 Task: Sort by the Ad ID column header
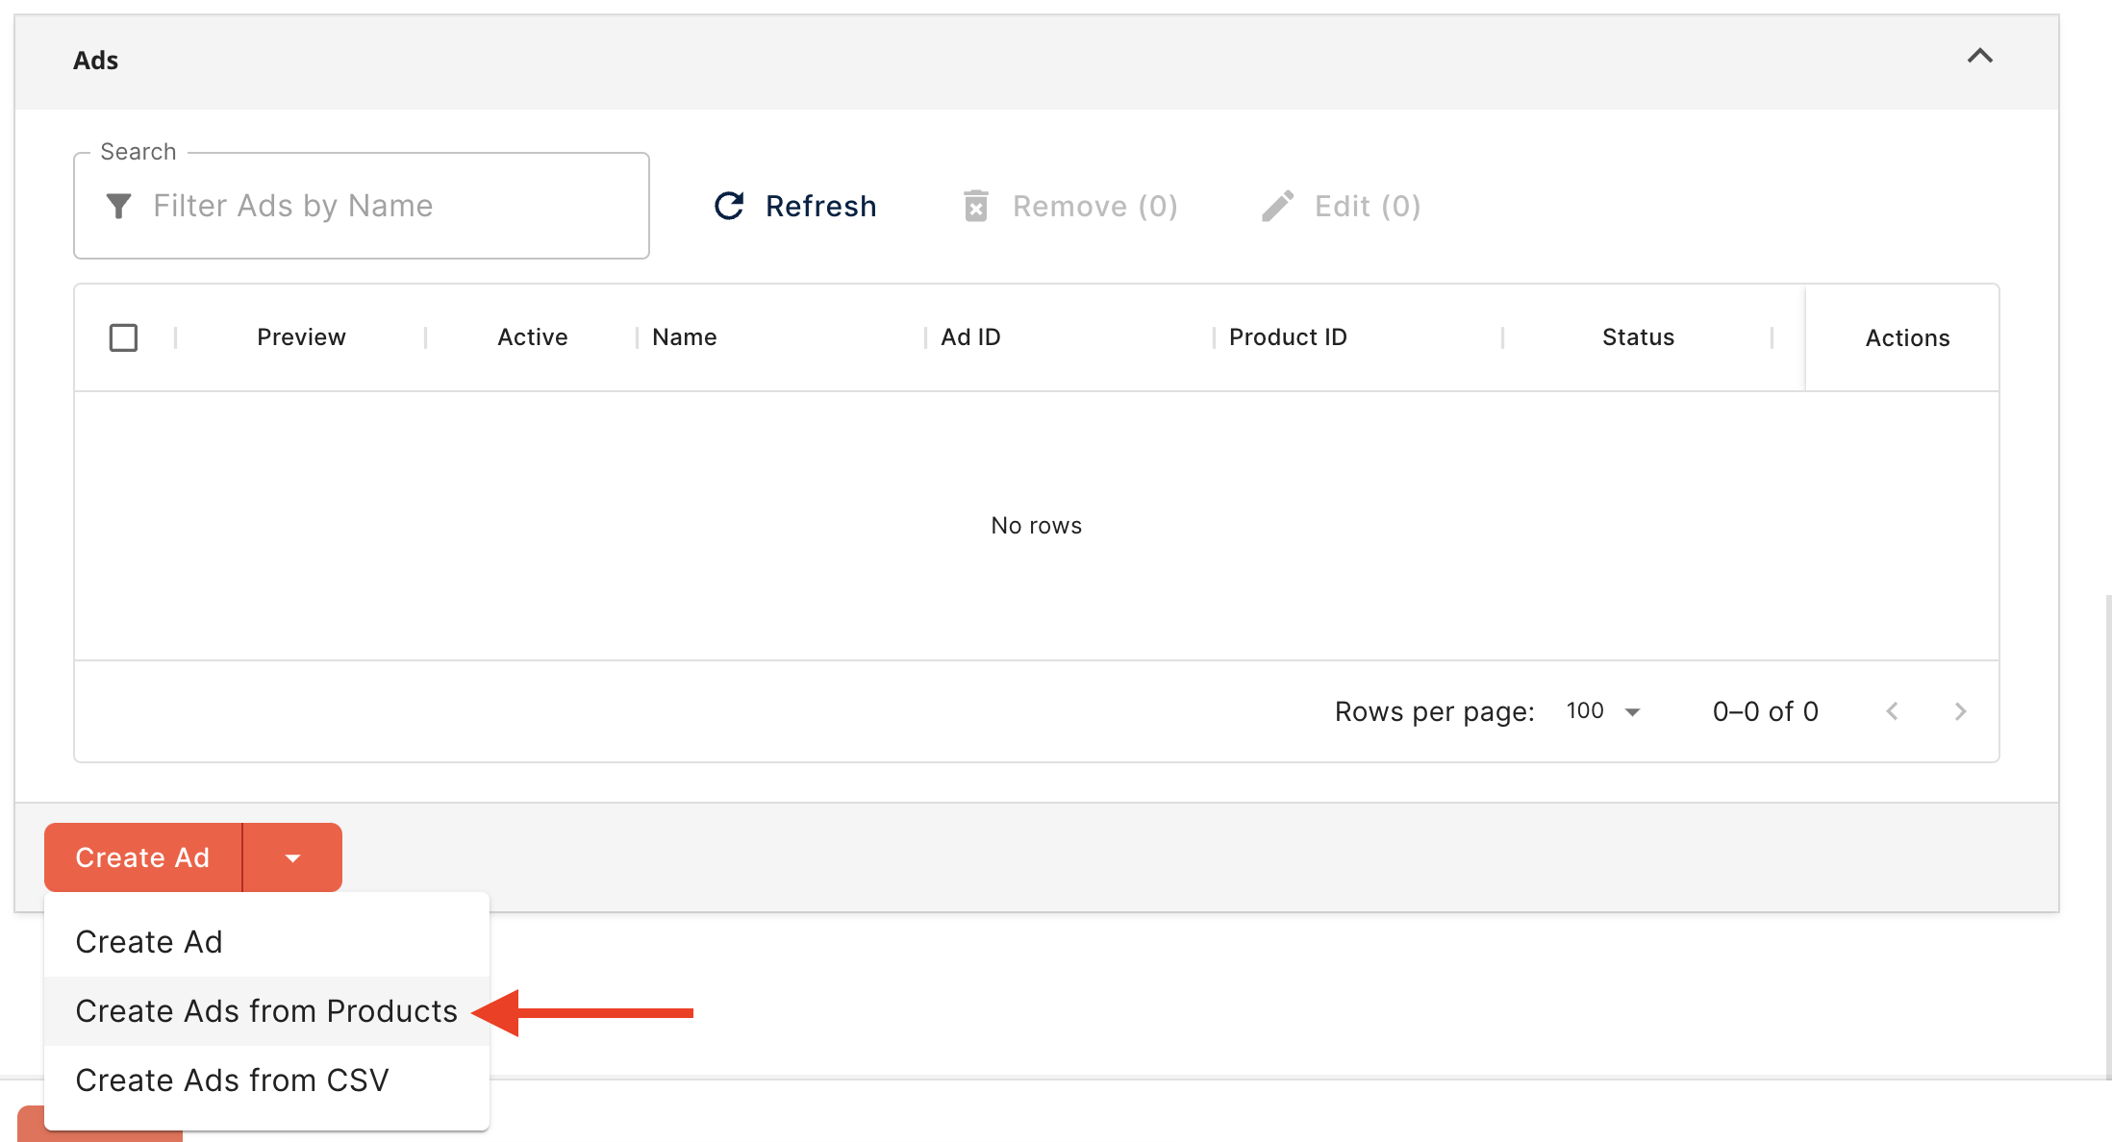[x=970, y=337]
